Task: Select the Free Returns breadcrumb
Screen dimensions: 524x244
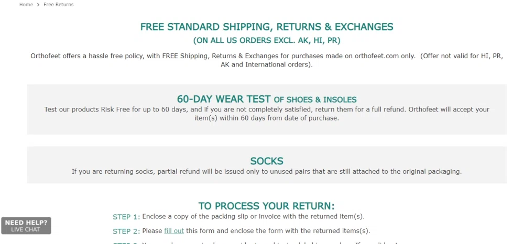Action: pos(58,5)
